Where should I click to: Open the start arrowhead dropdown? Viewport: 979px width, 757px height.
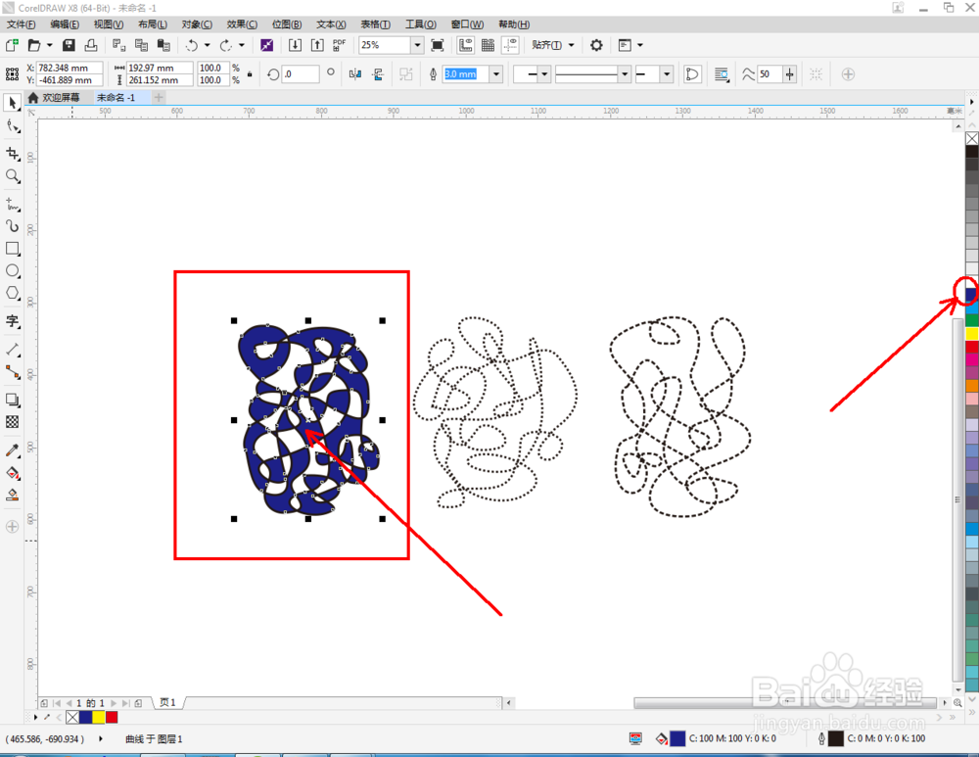coord(544,74)
